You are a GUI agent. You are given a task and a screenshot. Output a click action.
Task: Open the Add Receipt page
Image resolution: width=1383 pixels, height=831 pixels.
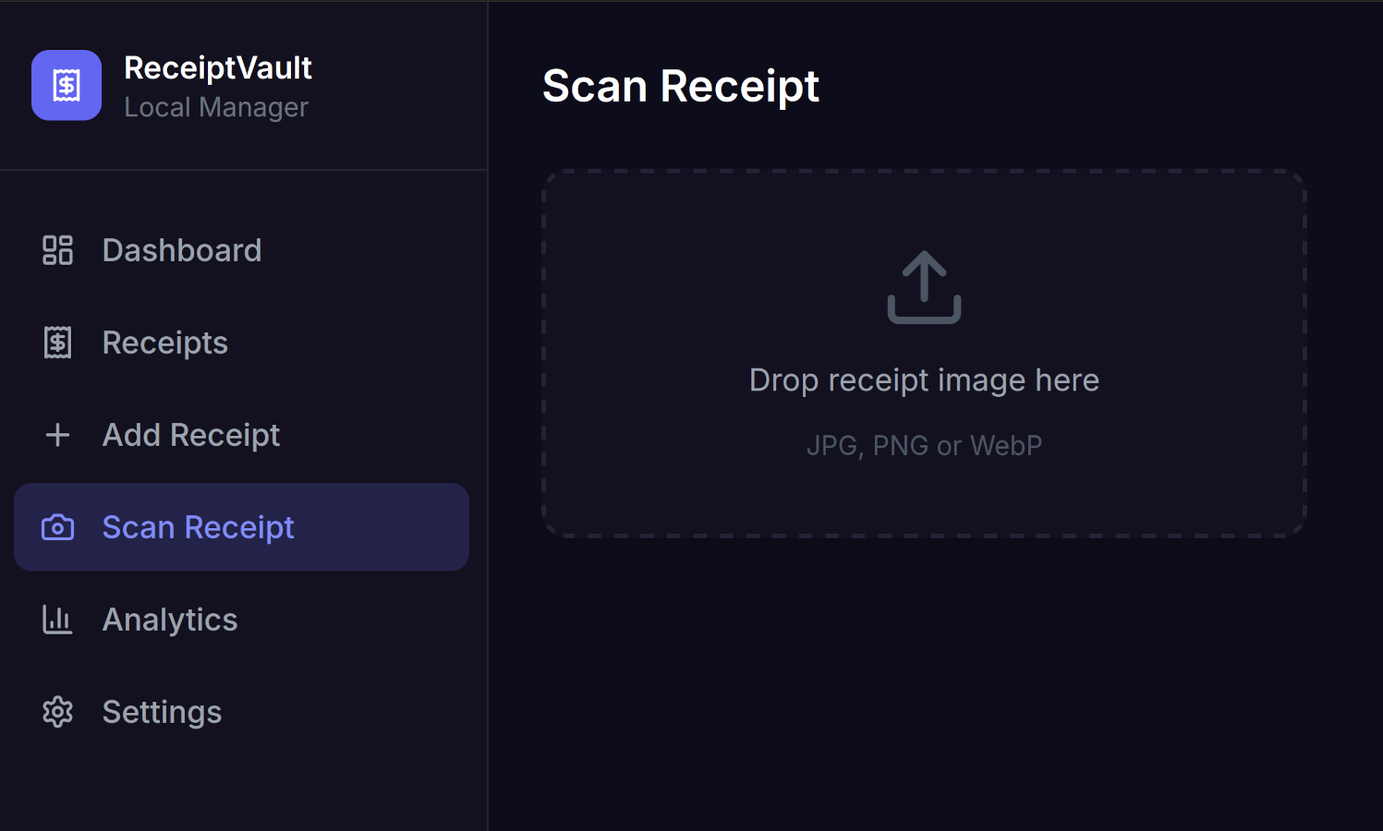click(190, 434)
